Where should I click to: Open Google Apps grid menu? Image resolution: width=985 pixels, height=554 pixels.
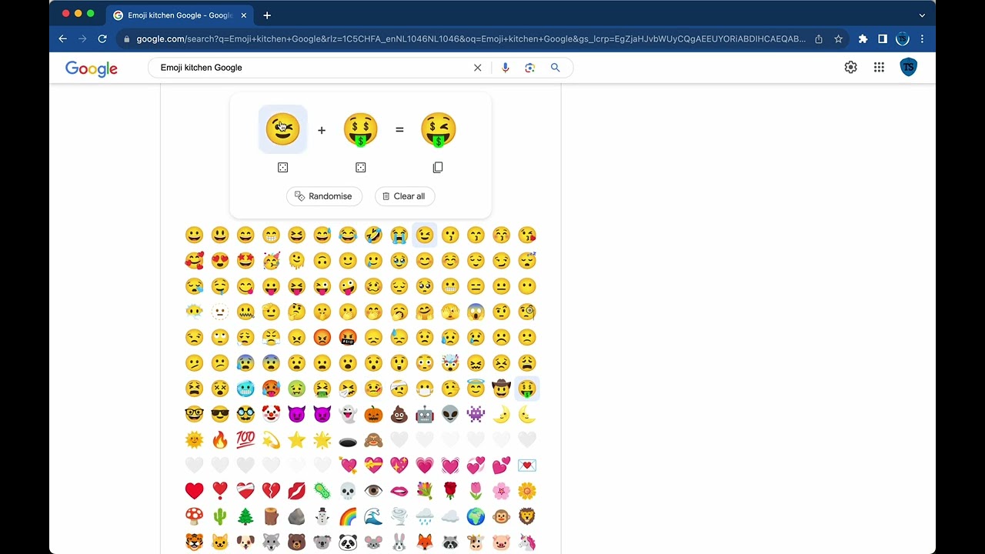879,68
